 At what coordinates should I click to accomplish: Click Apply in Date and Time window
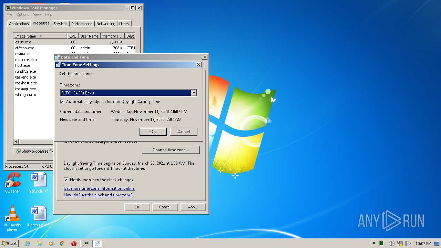(193, 207)
